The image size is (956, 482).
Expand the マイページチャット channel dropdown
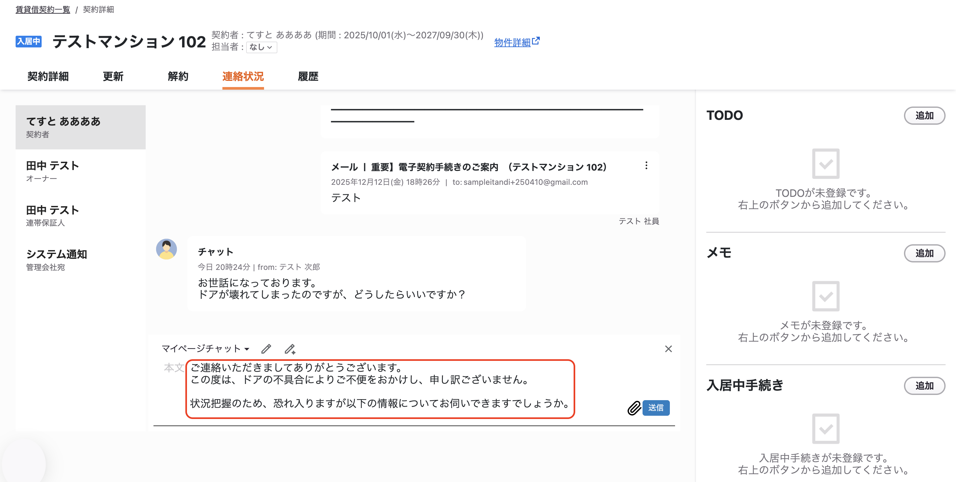[206, 349]
